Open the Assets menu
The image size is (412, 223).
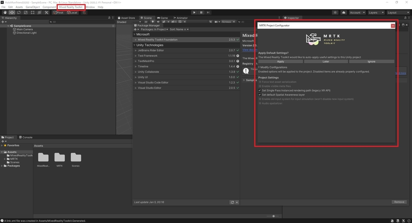[19, 7]
